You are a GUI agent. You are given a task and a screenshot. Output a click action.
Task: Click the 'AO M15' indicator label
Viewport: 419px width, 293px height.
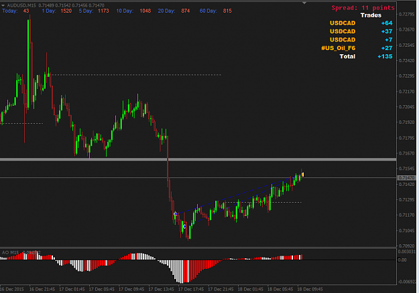coord(11,252)
